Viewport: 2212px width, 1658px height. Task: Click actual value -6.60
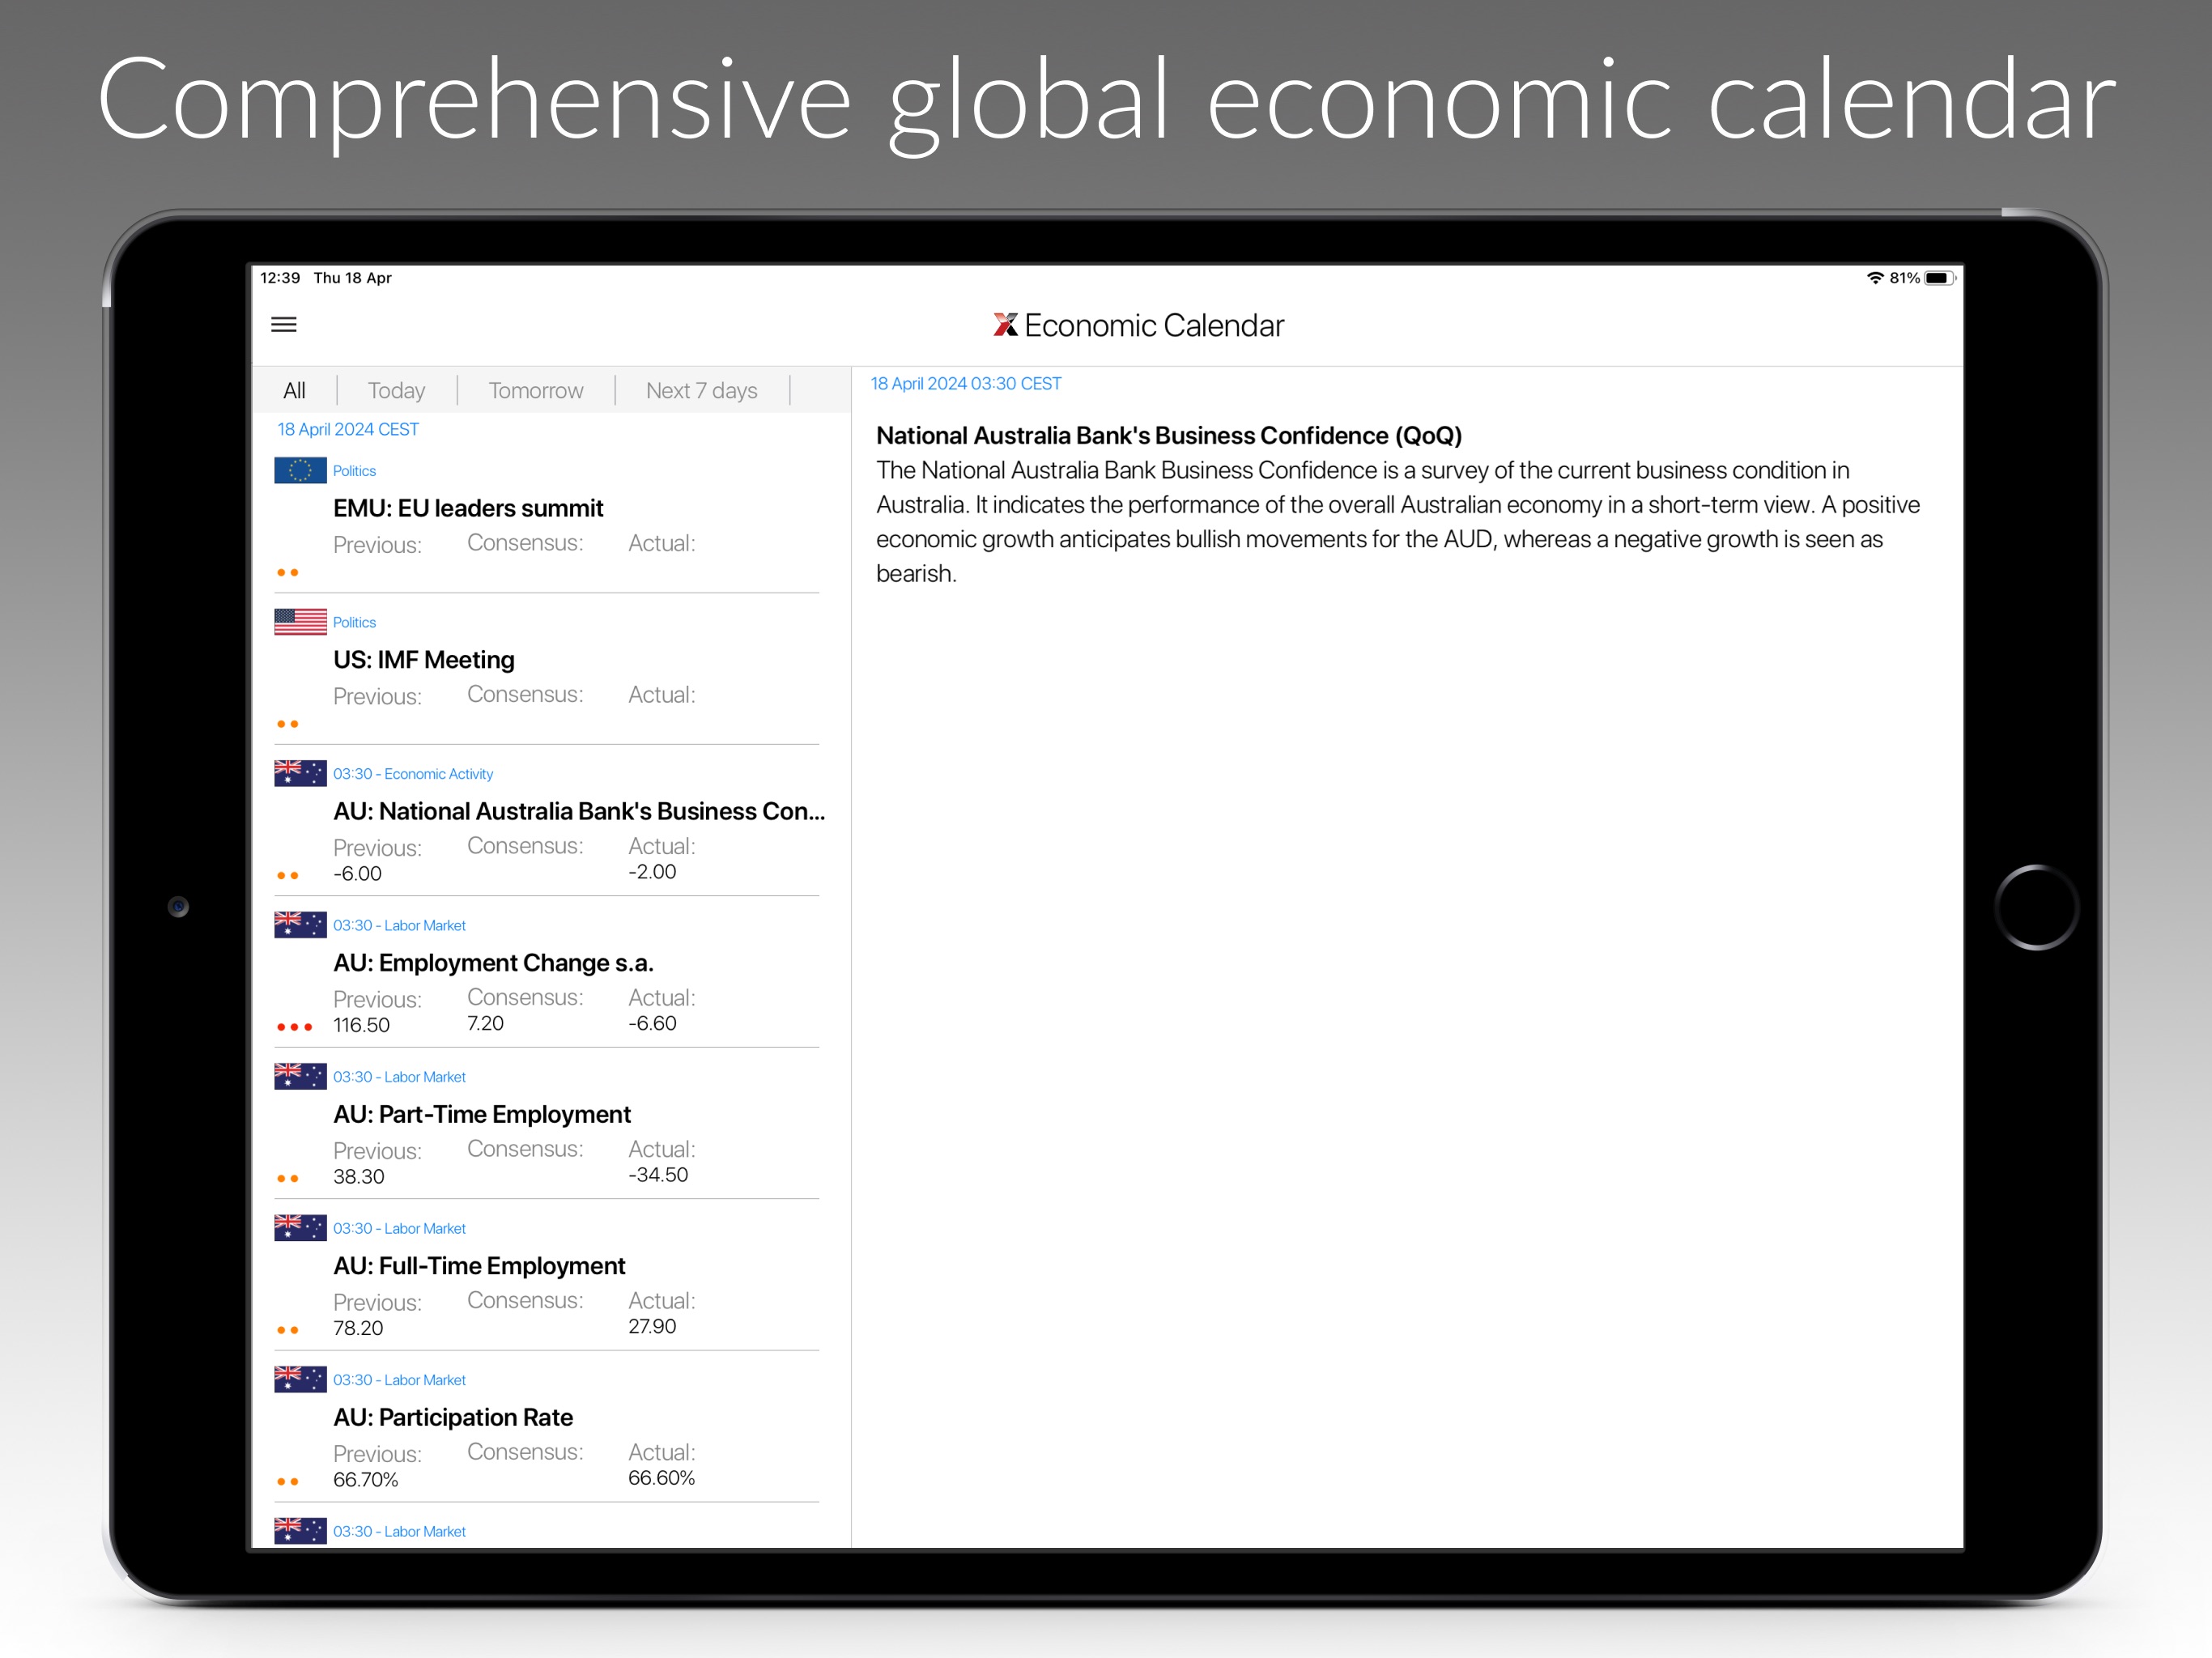pyautogui.click(x=652, y=1023)
